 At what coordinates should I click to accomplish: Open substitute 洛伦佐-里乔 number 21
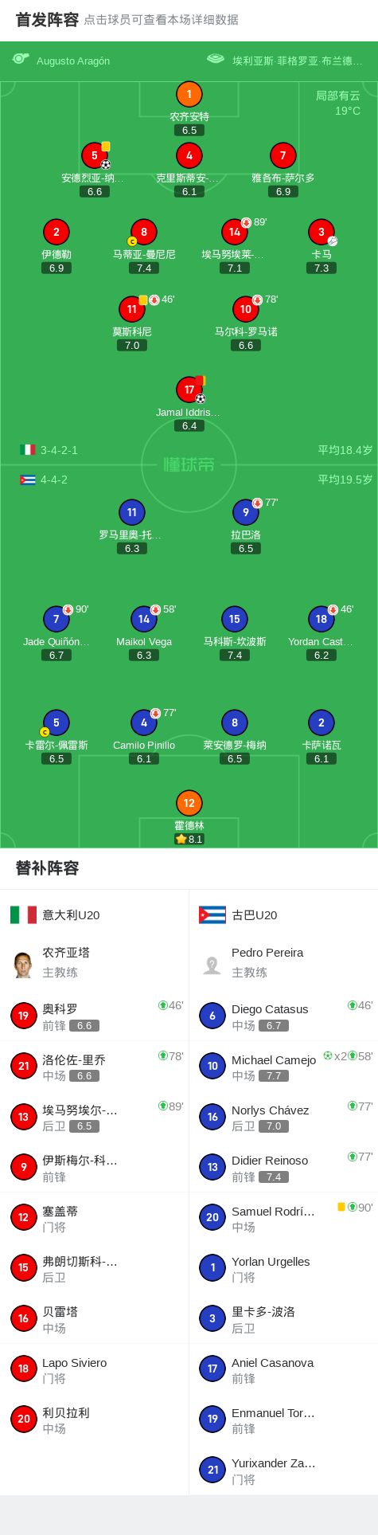(x=94, y=1066)
